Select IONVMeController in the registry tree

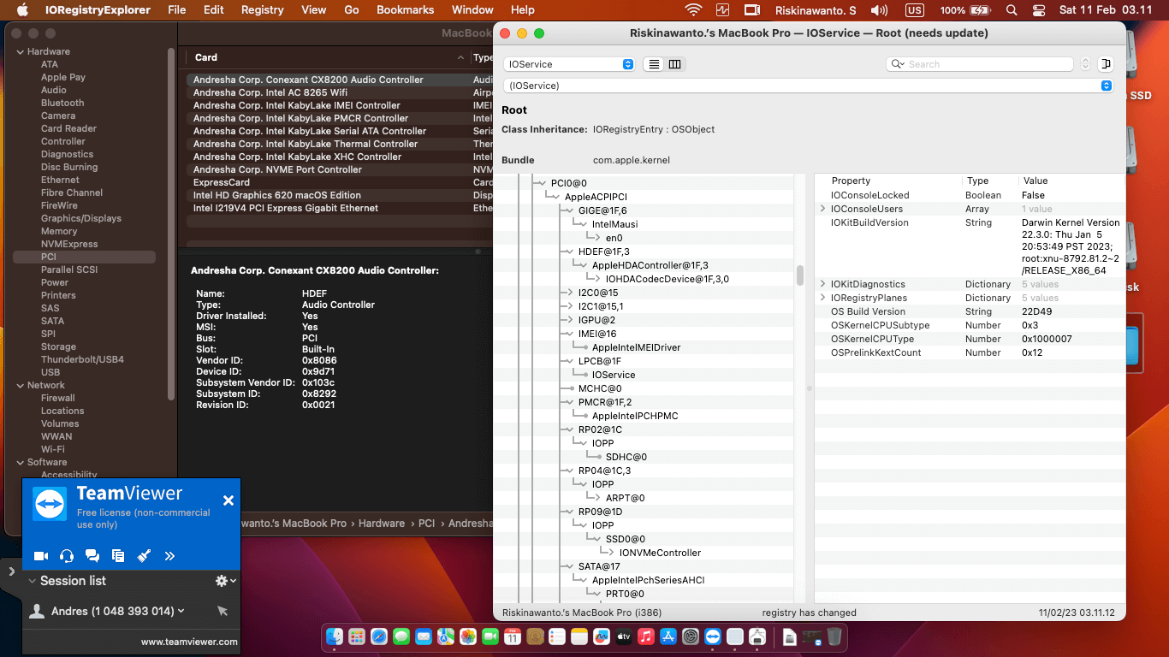click(660, 553)
